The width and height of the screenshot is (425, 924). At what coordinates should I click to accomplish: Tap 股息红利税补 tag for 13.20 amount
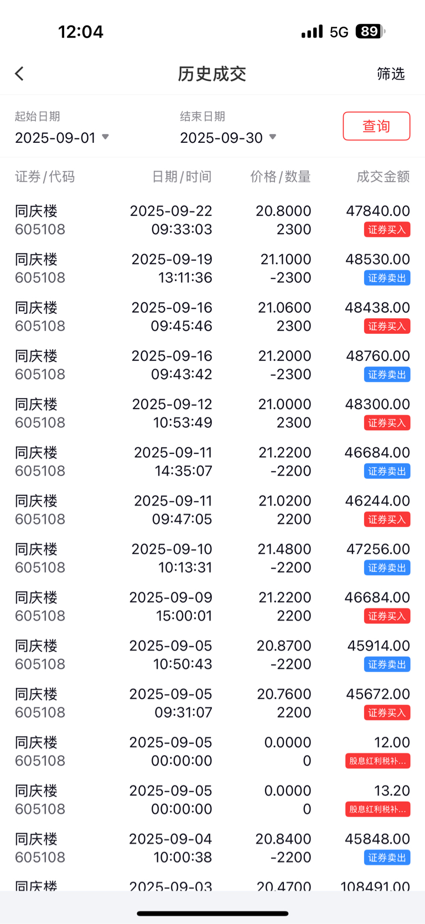click(x=378, y=809)
